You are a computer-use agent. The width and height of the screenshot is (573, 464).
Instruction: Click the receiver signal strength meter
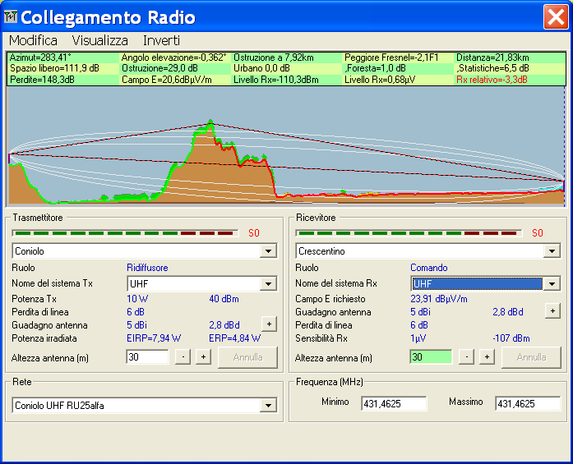coord(409,233)
